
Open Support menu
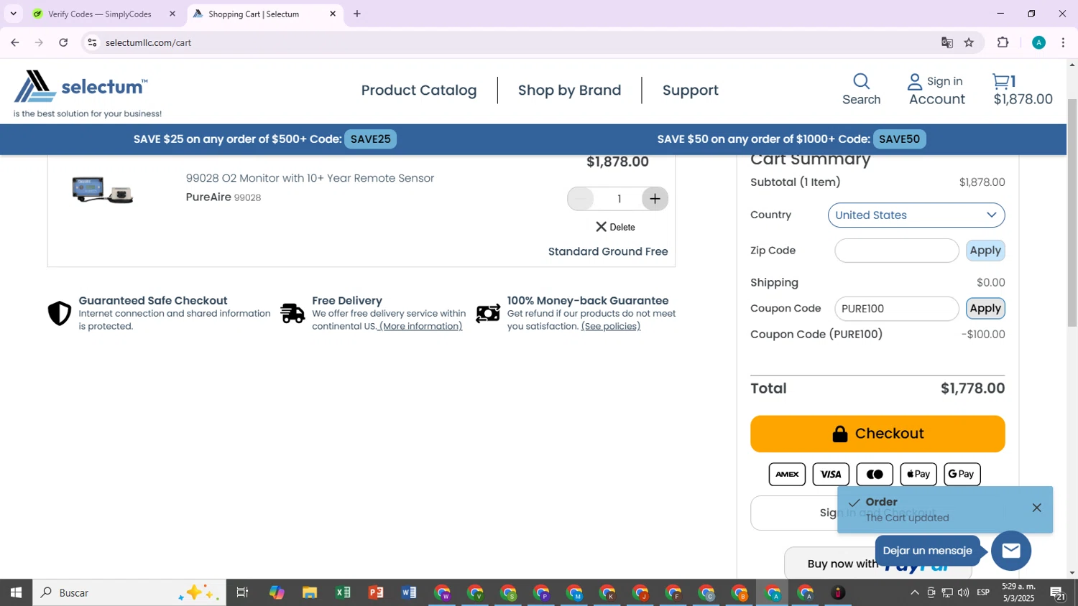tap(690, 90)
